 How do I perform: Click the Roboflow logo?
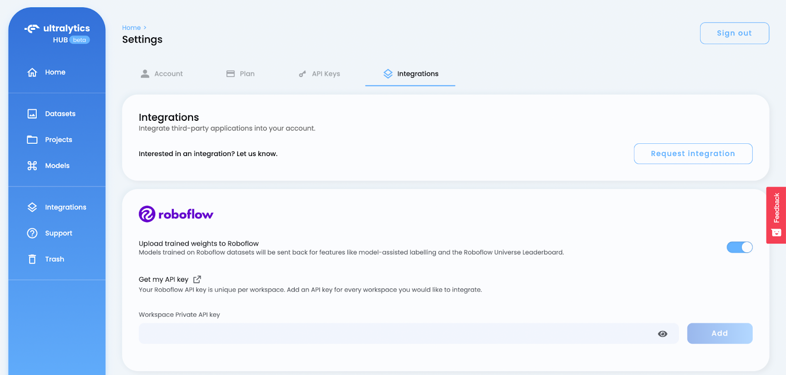click(176, 214)
